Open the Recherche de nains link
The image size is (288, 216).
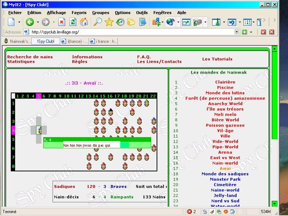30,57
